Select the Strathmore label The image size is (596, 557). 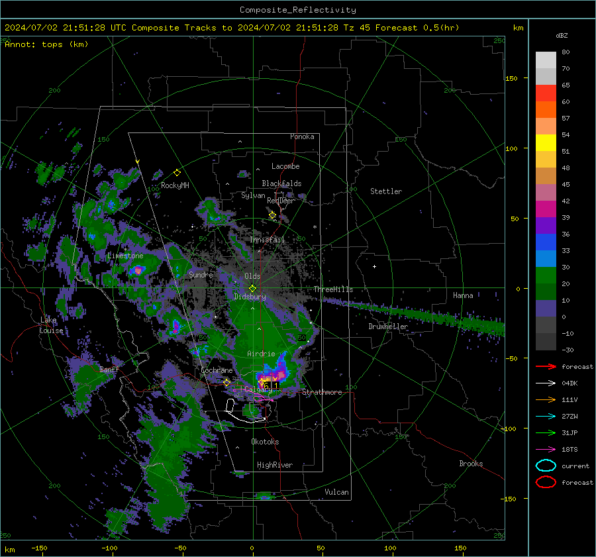[322, 392]
